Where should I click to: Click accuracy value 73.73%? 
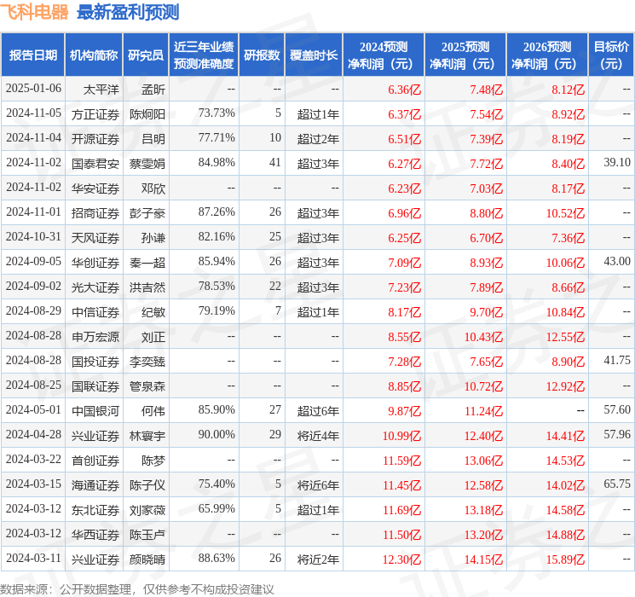[216, 113]
